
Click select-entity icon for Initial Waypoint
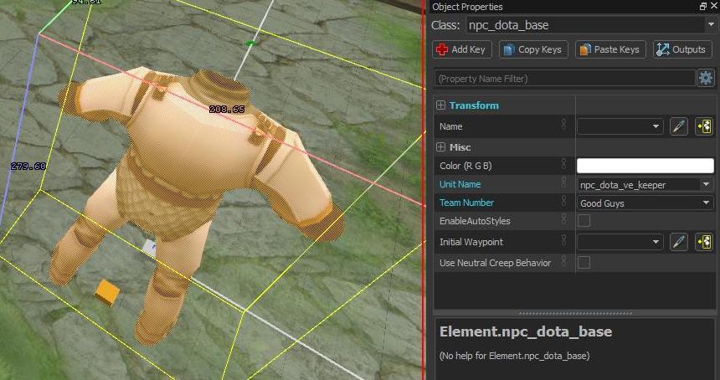coord(703,242)
